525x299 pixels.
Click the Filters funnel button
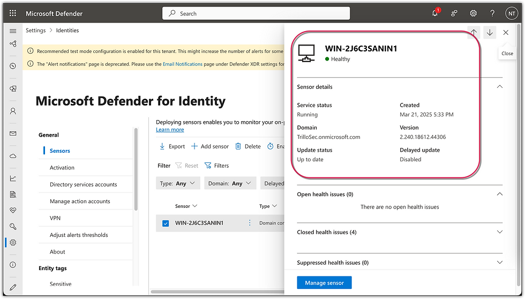(x=216, y=166)
